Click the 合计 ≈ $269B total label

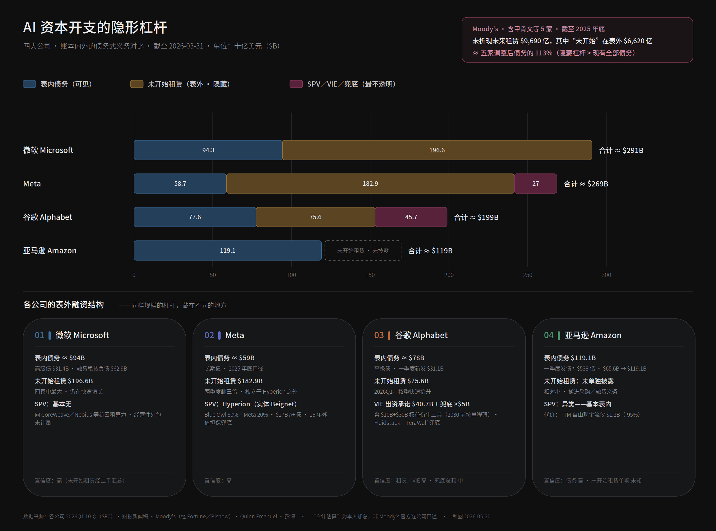586,184
